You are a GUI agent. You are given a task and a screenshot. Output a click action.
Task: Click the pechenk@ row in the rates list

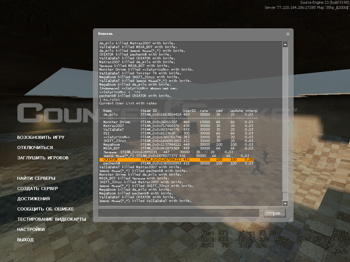click(x=178, y=163)
